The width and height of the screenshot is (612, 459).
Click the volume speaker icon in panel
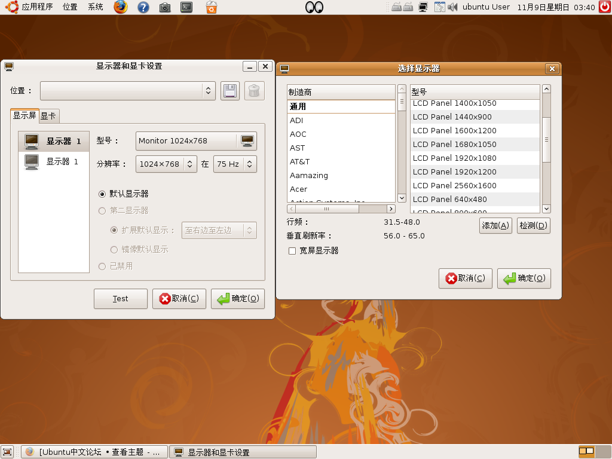tap(452, 7)
